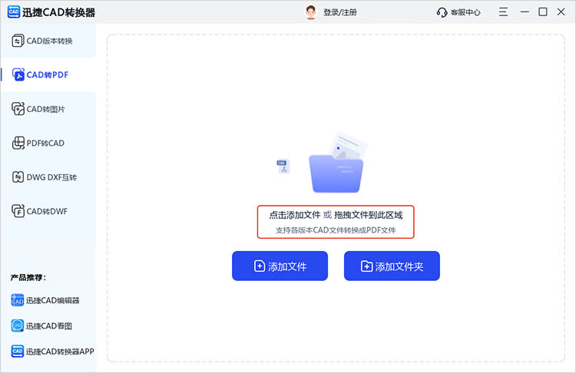
Task: Click the 产品推荐 heading text
Action: 28,277
